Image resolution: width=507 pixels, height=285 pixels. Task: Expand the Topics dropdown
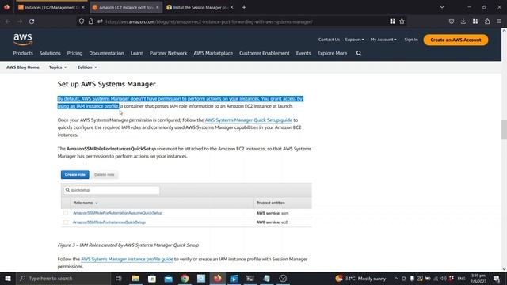tap(58, 67)
